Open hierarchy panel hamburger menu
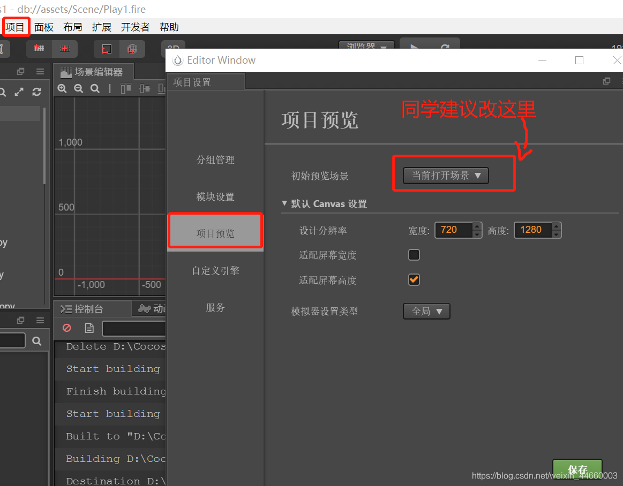Viewport: 623px width, 486px height. tap(40, 72)
